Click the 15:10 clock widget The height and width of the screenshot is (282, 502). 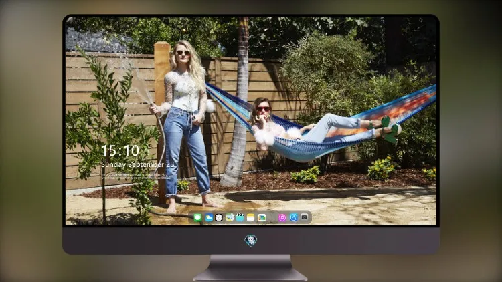[120, 150]
